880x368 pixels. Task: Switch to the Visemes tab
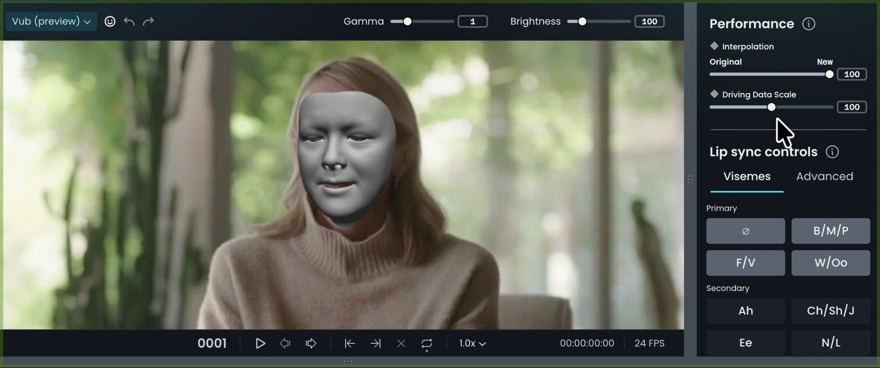[x=747, y=176]
